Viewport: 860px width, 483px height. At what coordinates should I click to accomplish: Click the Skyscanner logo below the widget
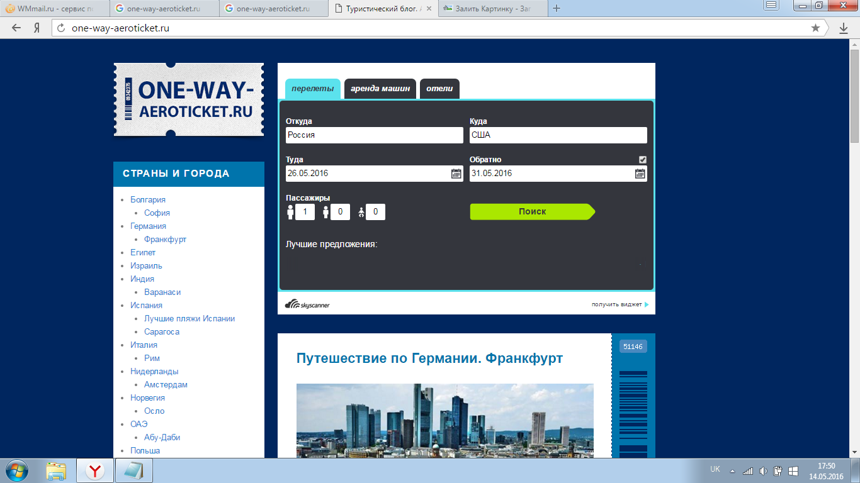tap(307, 304)
